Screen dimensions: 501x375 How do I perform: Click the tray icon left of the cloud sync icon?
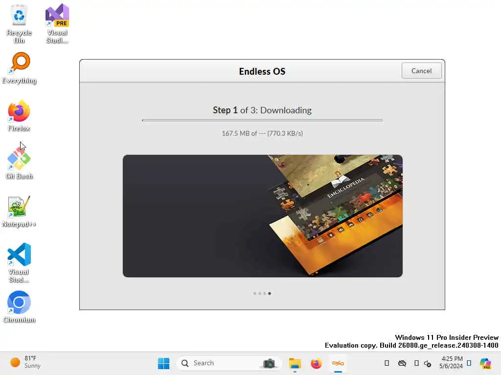point(387,363)
